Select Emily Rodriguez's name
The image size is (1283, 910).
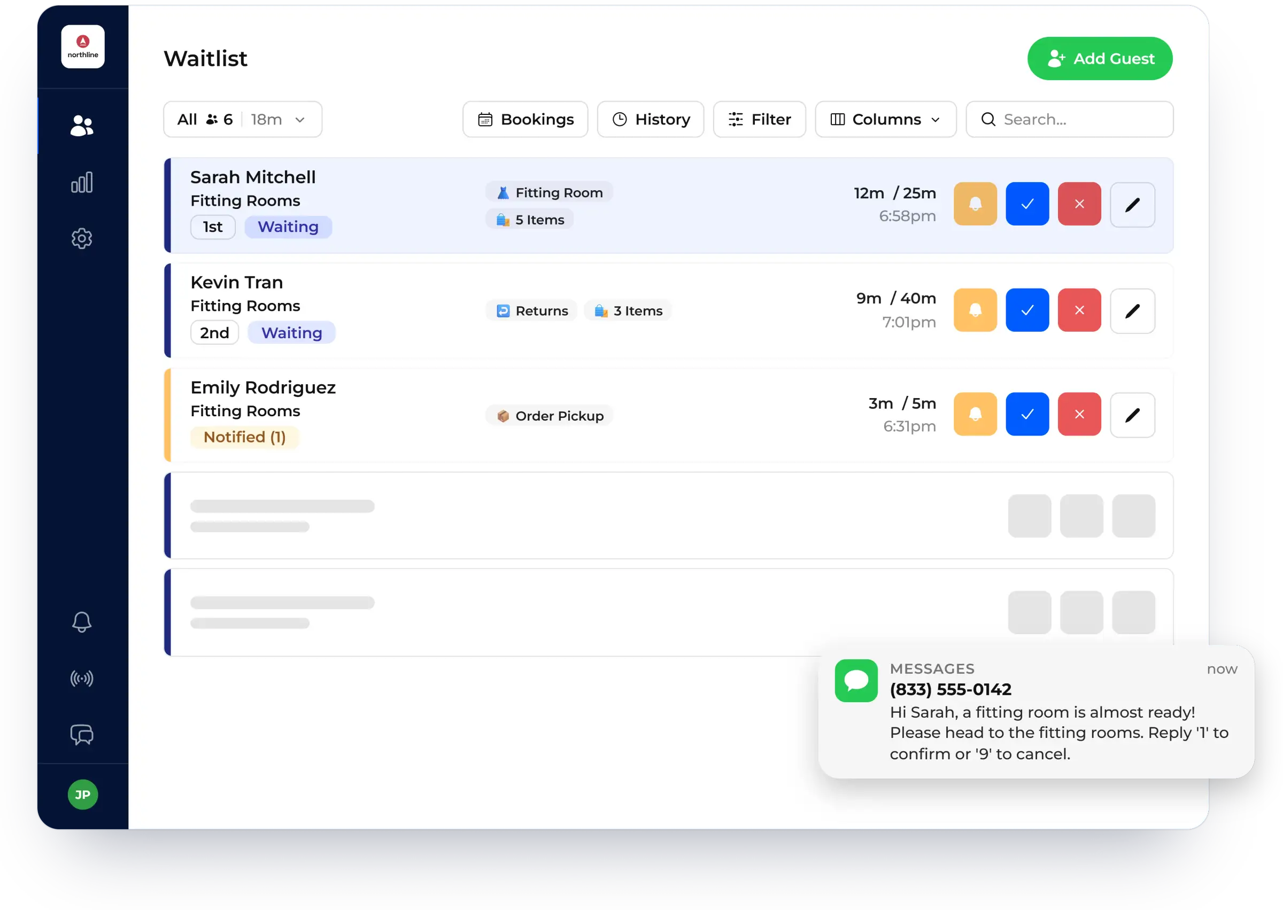pyautogui.click(x=263, y=388)
